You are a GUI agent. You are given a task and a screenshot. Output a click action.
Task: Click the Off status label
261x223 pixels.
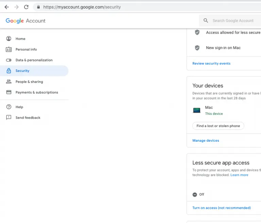click(x=202, y=195)
